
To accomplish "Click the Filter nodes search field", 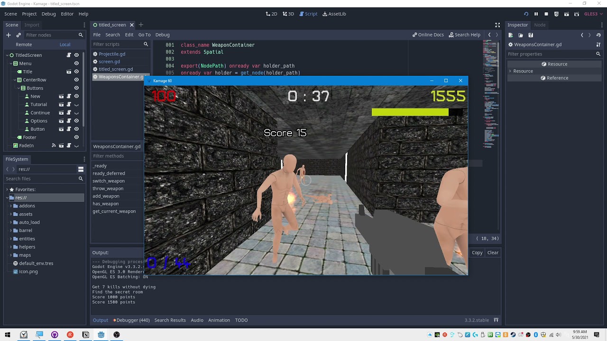I will tap(54, 35).
